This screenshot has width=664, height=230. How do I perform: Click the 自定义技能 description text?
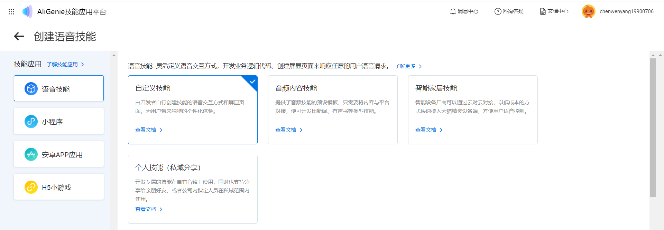coord(190,107)
